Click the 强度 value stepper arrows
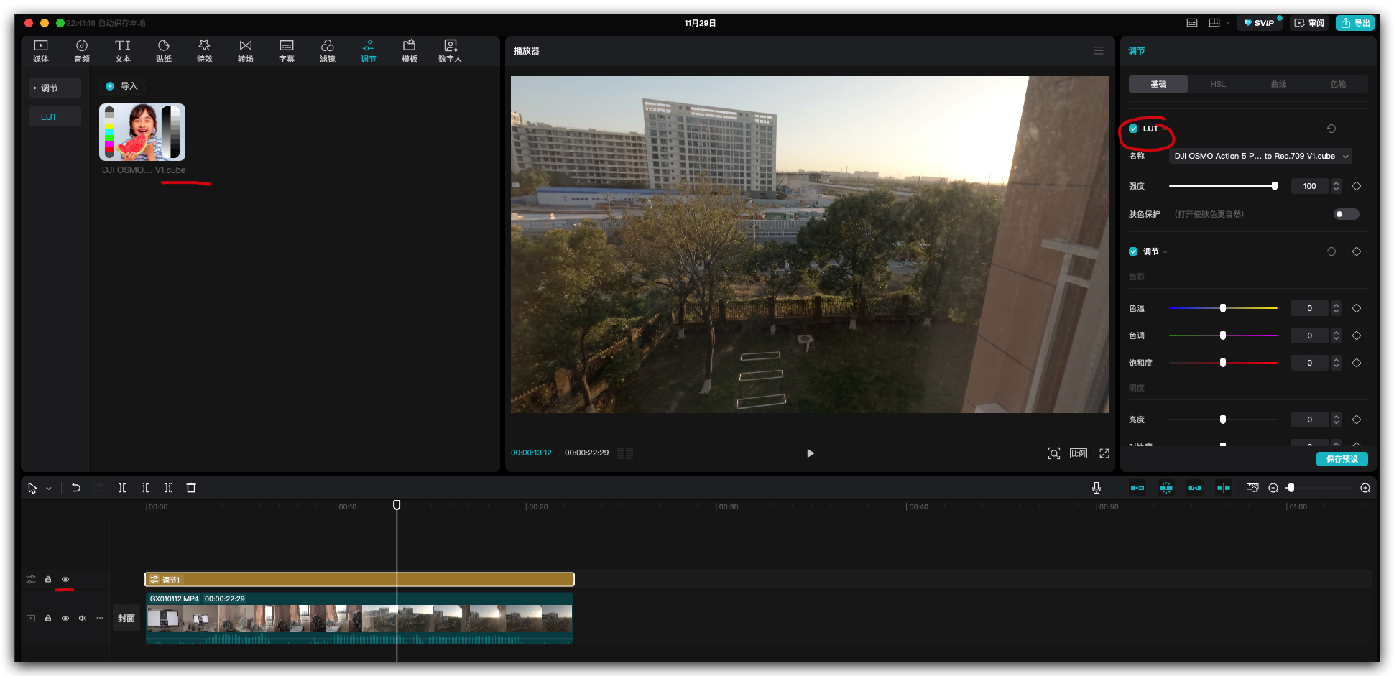 [1337, 186]
